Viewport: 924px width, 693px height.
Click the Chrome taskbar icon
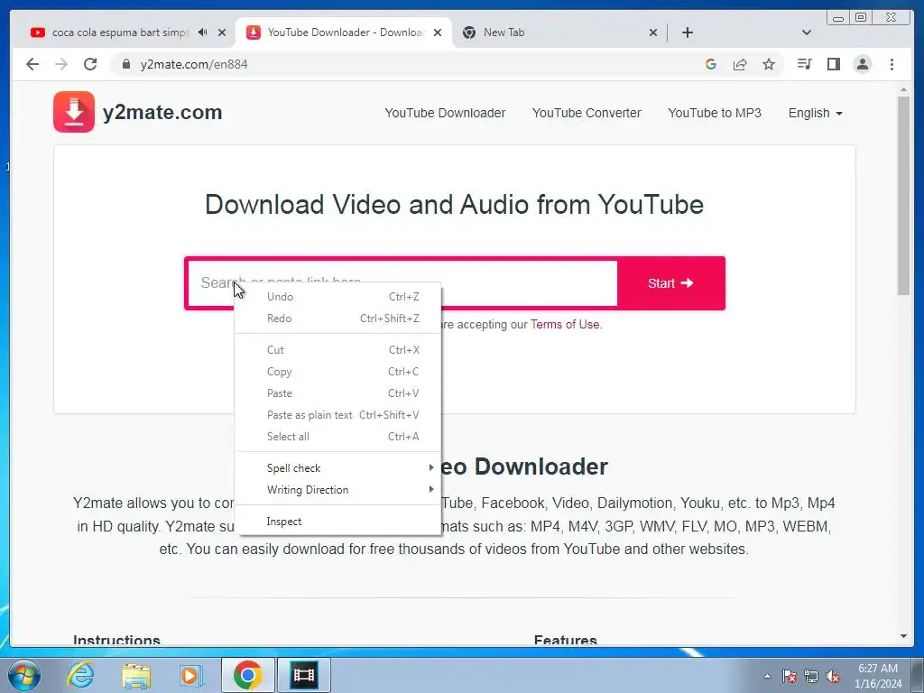[247, 675]
